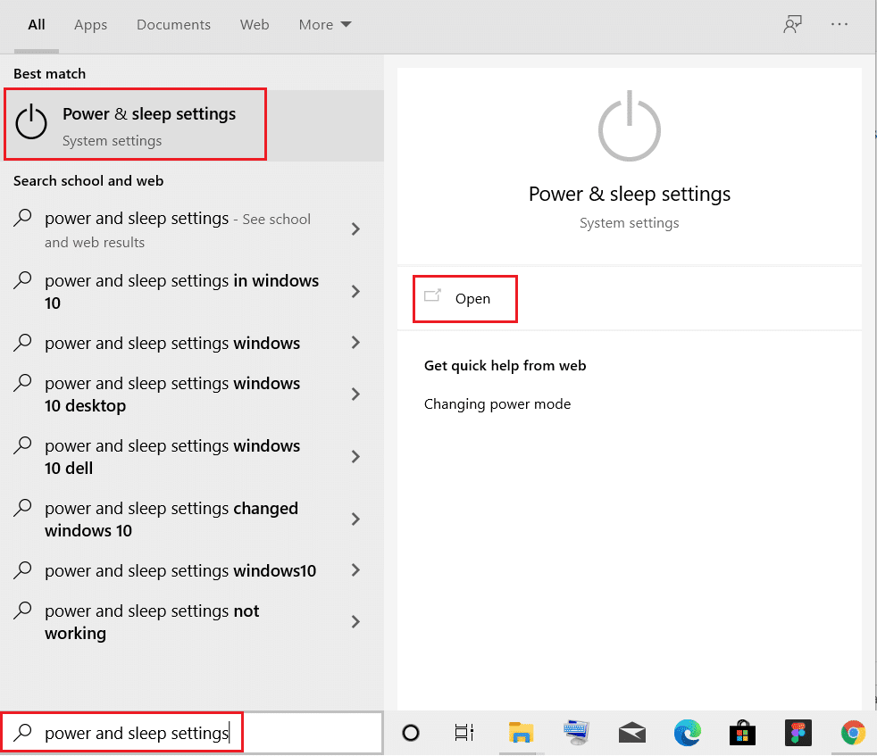Expand 'power and sleep settings in windows 10' arrow

pyautogui.click(x=355, y=292)
